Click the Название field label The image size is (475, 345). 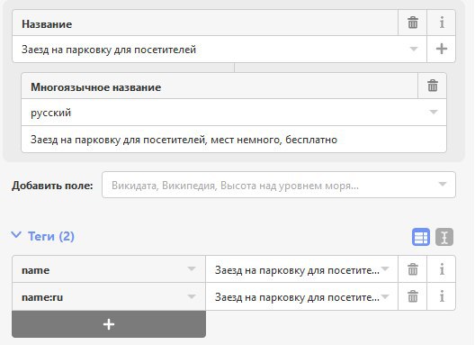[47, 24]
